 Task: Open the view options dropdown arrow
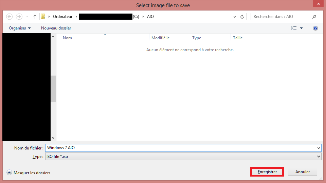point(301,28)
